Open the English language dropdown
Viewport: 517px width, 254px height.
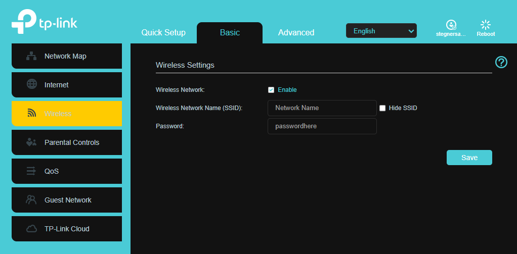[381, 31]
